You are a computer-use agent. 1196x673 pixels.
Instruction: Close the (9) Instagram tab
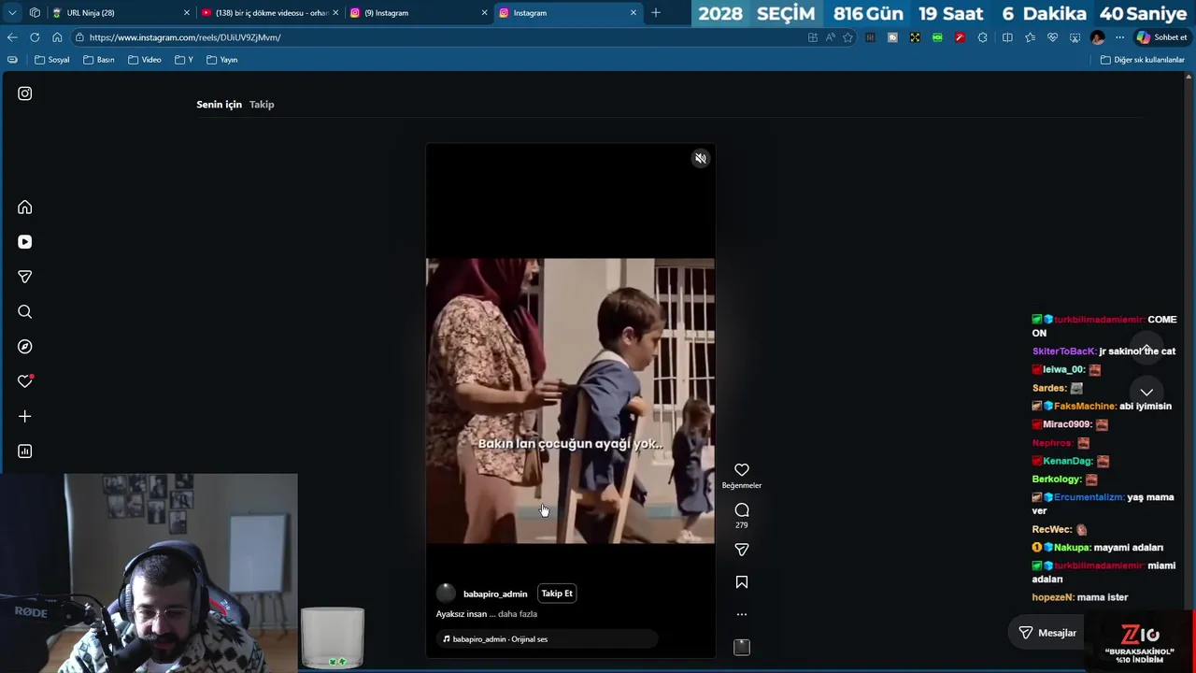point(484,13)
